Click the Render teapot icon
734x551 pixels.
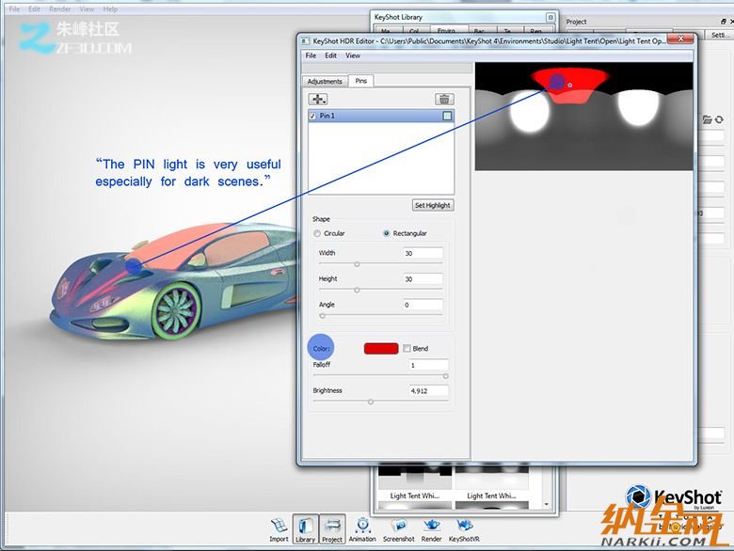tap(431, 527)
